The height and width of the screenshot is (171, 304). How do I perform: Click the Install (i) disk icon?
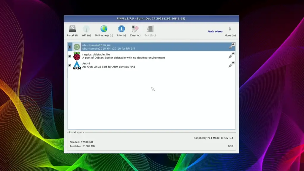point(72,29)
